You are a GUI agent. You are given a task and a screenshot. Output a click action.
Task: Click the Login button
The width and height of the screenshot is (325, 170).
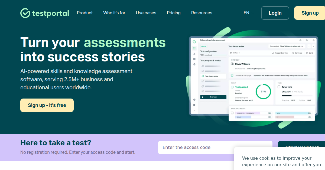click(x=275, y=13)
